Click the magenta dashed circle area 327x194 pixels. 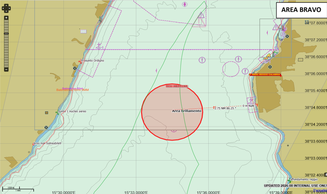pos(231,69)
